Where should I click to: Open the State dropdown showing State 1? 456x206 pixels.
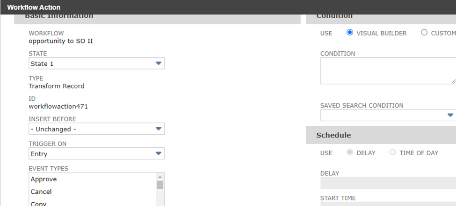click(96, 63)
